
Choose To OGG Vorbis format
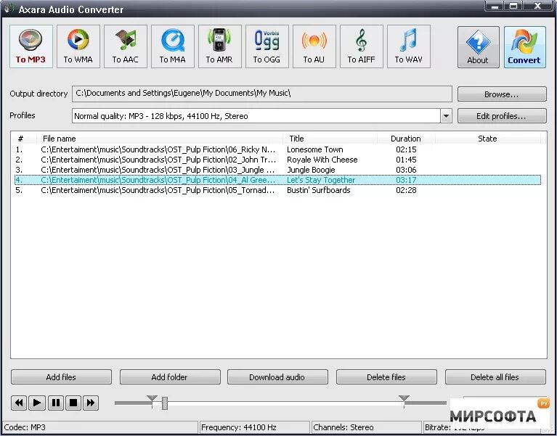click(267, 46)
